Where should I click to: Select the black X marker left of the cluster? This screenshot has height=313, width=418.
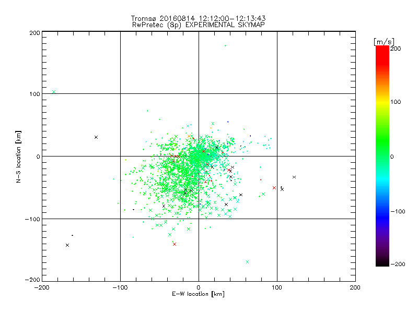[x=96, y=137]
